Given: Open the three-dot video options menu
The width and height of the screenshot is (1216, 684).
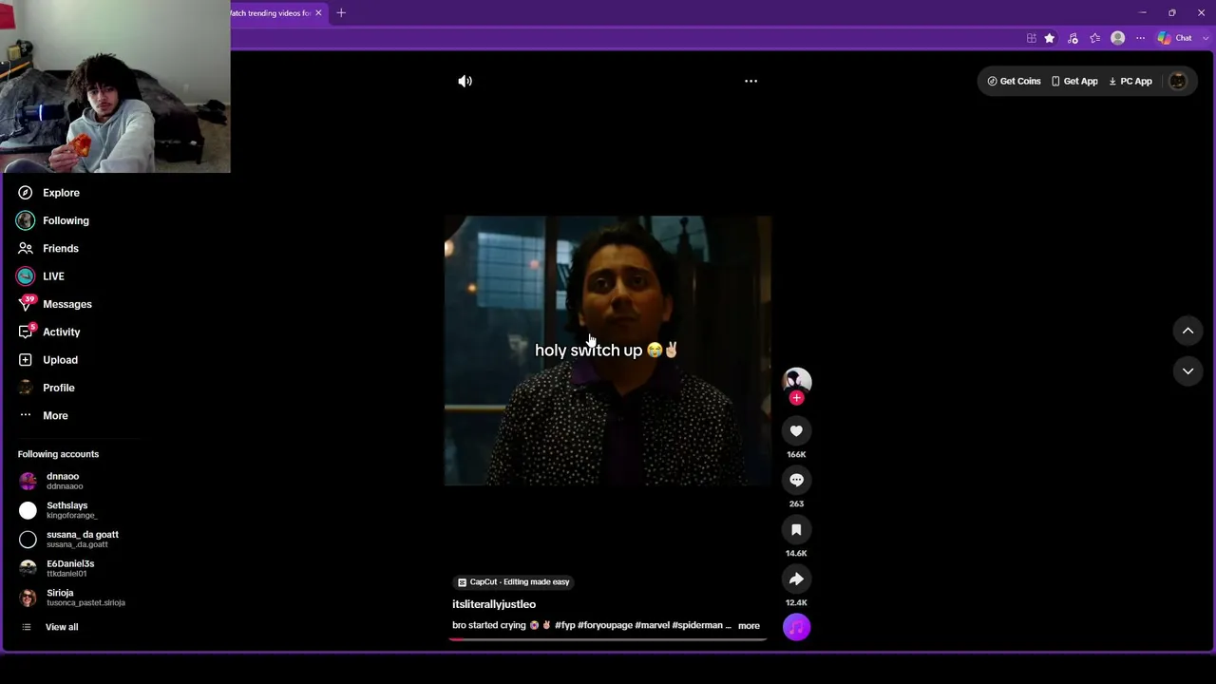Looking at the screenshot, I should point(750,81).
